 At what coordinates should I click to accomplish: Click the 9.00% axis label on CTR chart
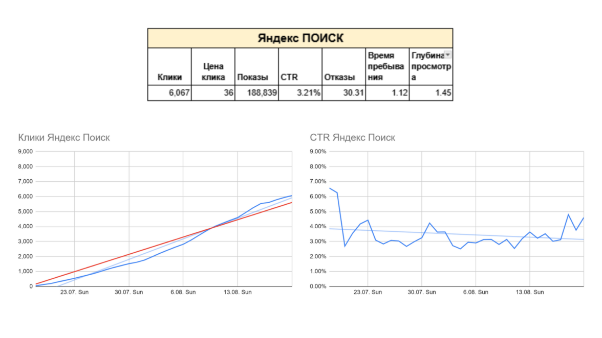(x=318, y=152)
